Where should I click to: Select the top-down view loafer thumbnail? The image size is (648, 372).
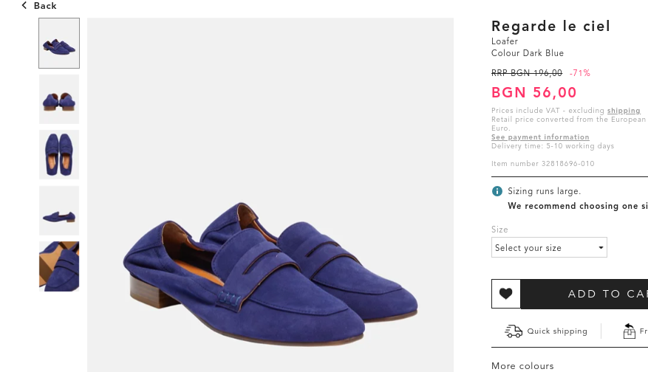tap(59, 155)
